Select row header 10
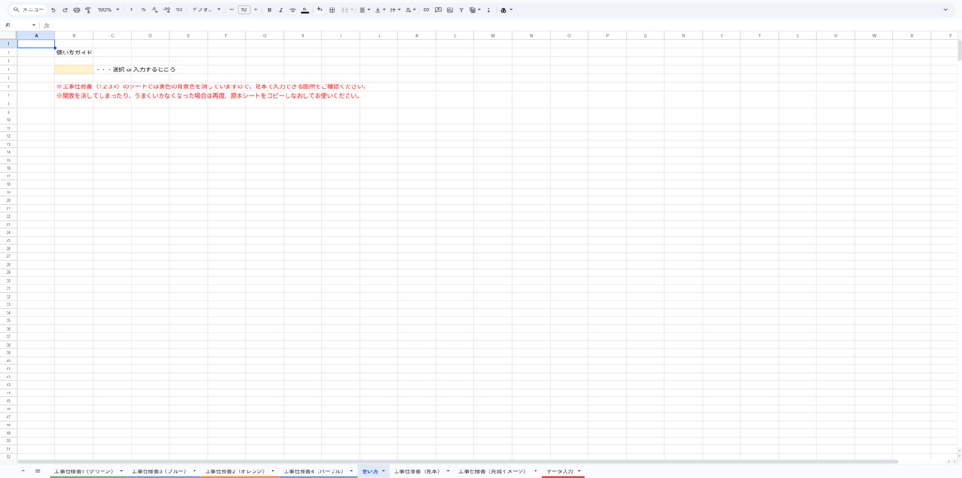Viewport: 962px width, 478px height. (x=8, y=119)
